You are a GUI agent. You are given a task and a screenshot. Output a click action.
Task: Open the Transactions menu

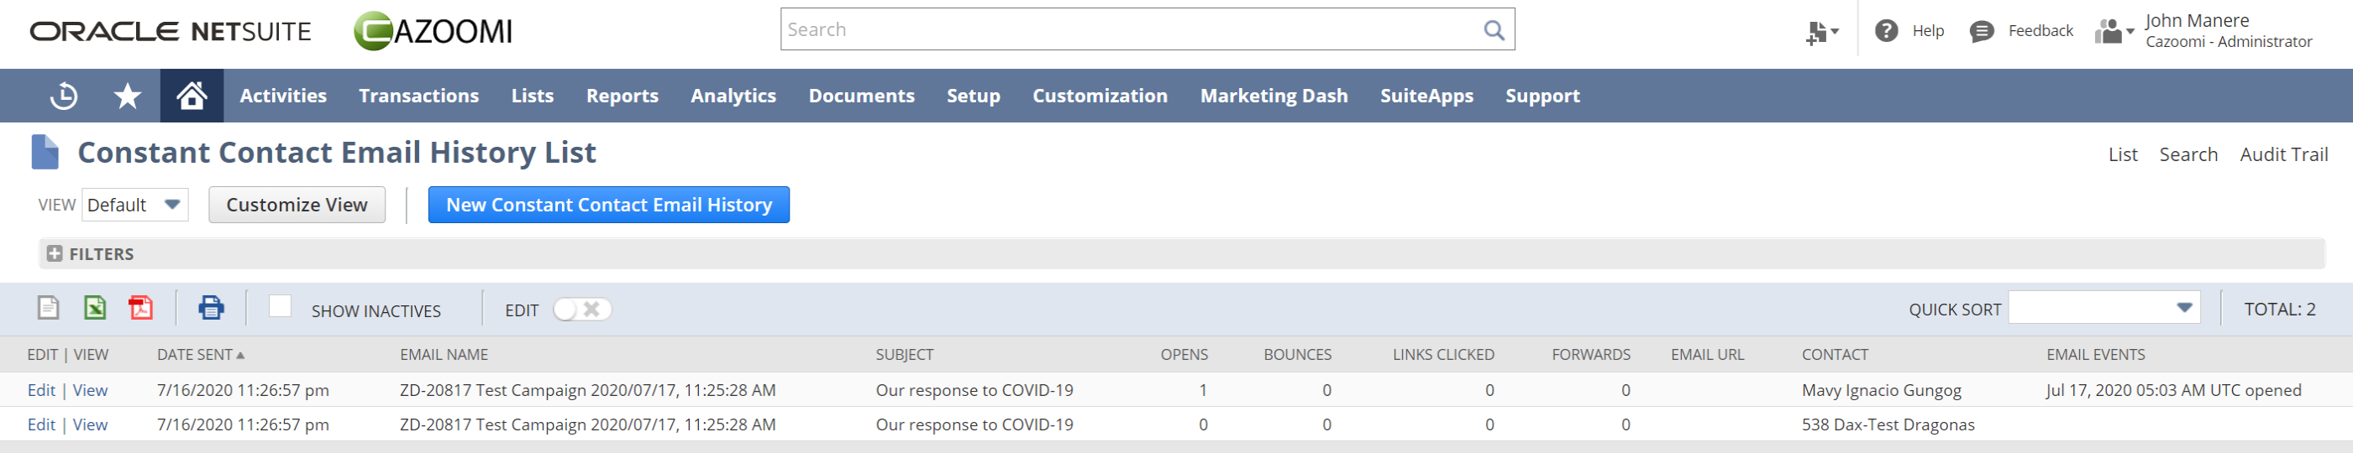coord(418,96)
